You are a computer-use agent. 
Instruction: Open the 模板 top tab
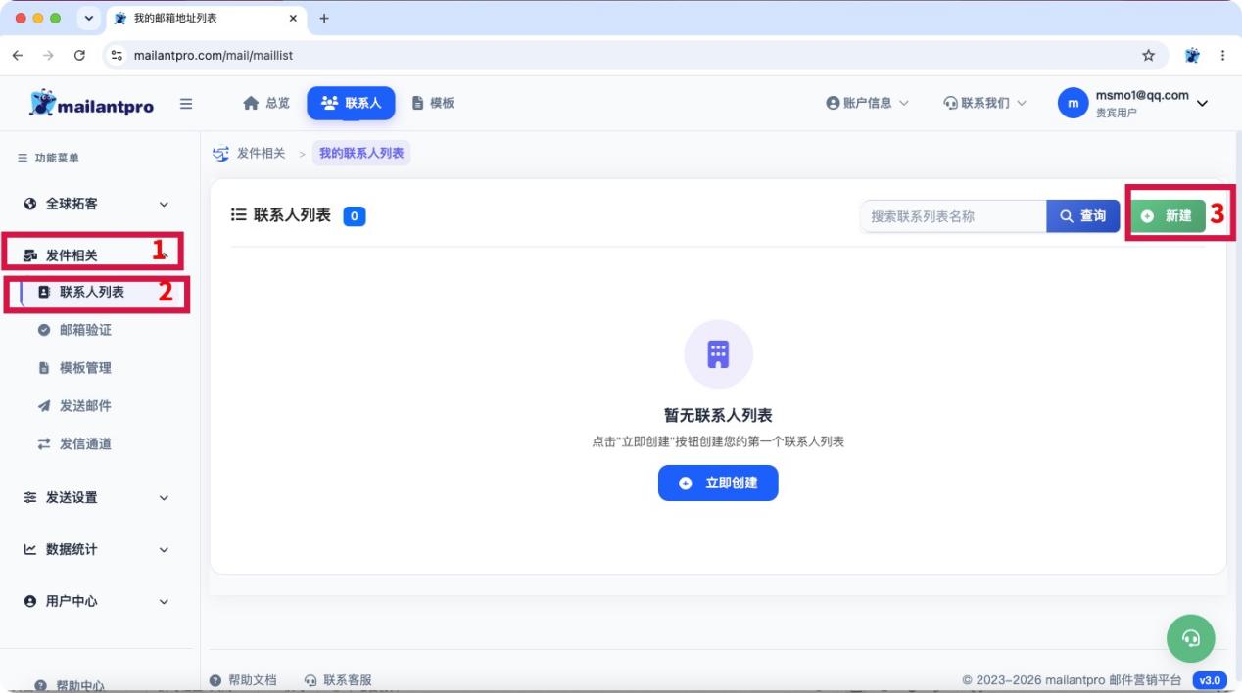[x=433, y=103]
